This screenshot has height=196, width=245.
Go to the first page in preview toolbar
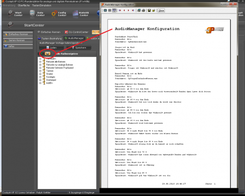point(120,10)
